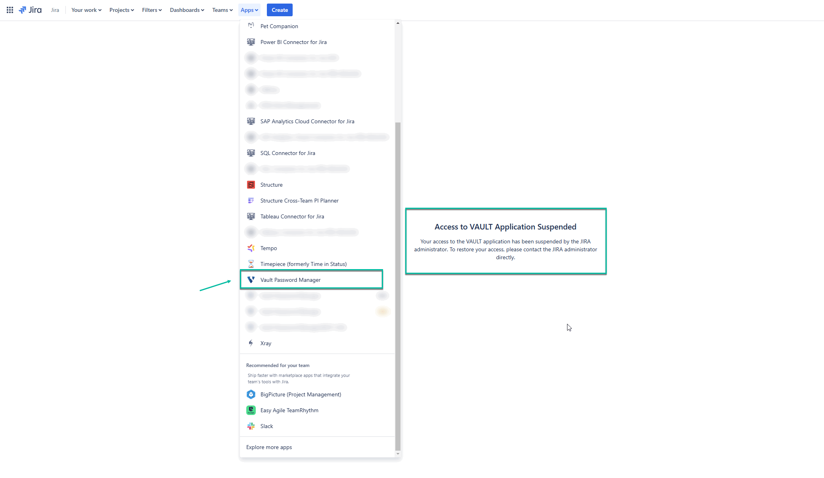Click the Vault Password Manager icon
Viewport: 824px width, 478px height.
(x=251, y=280)
